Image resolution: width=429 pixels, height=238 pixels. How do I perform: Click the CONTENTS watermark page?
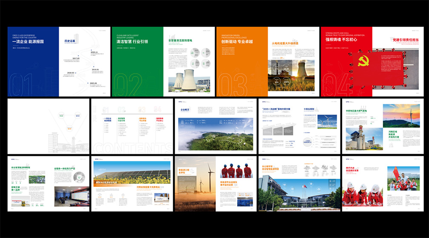coord(132,126)
